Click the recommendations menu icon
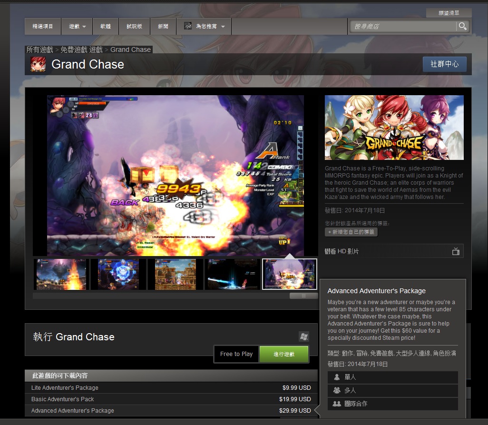The width and height of the screenshot is (488, 425). [x=188, y=26]
